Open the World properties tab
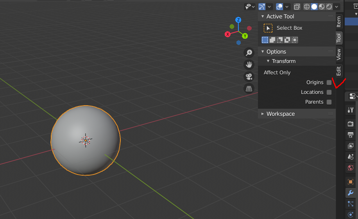This screenshot has height=219, width=358. point(351,168)
